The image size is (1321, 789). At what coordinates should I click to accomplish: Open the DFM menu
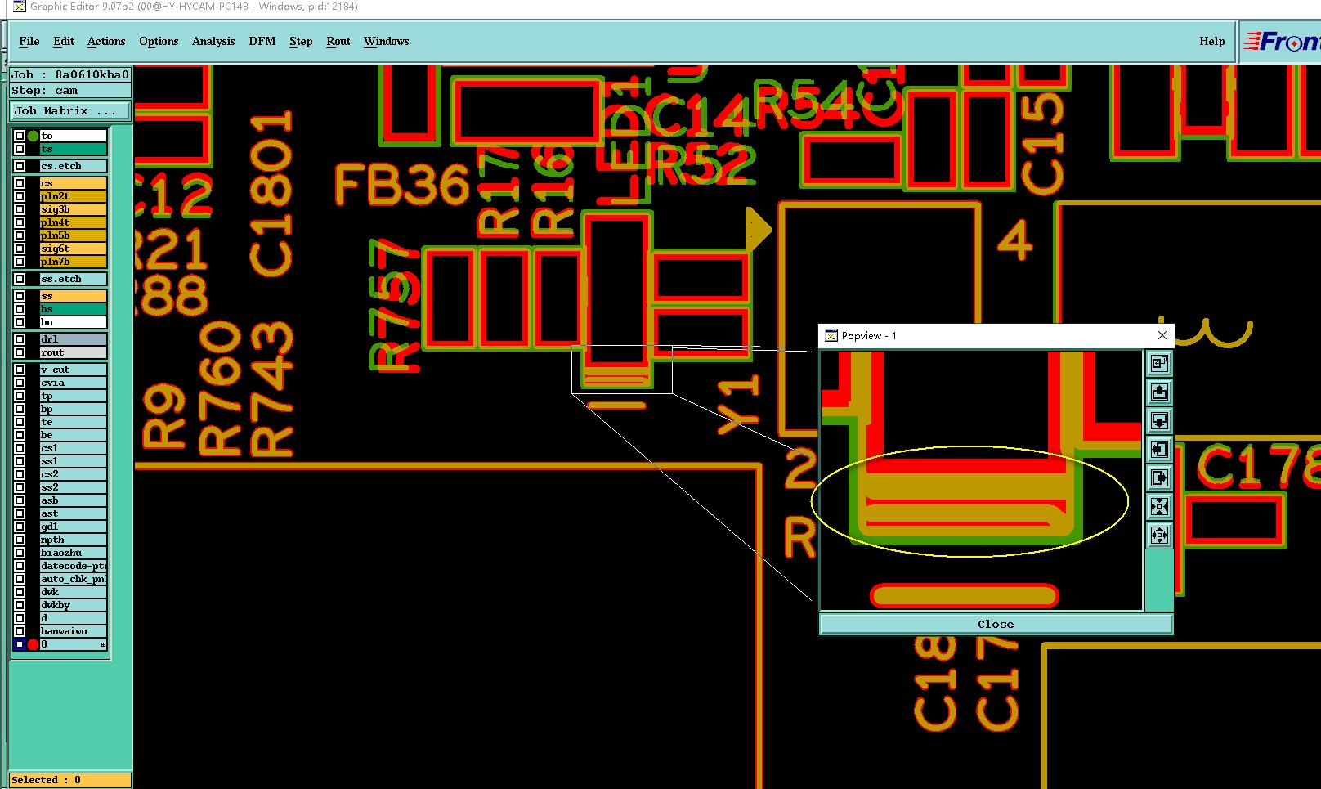pos(262,42)
